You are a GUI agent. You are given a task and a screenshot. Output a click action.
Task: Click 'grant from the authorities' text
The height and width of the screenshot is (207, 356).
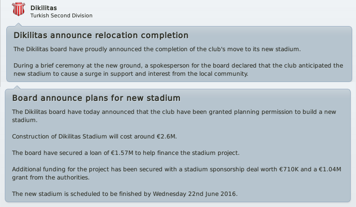[x=51, y=178]
